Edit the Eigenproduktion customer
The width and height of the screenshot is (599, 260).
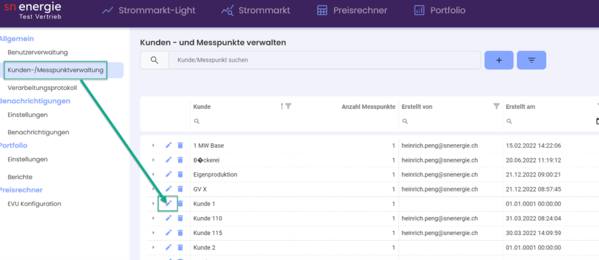coord(168,174)
